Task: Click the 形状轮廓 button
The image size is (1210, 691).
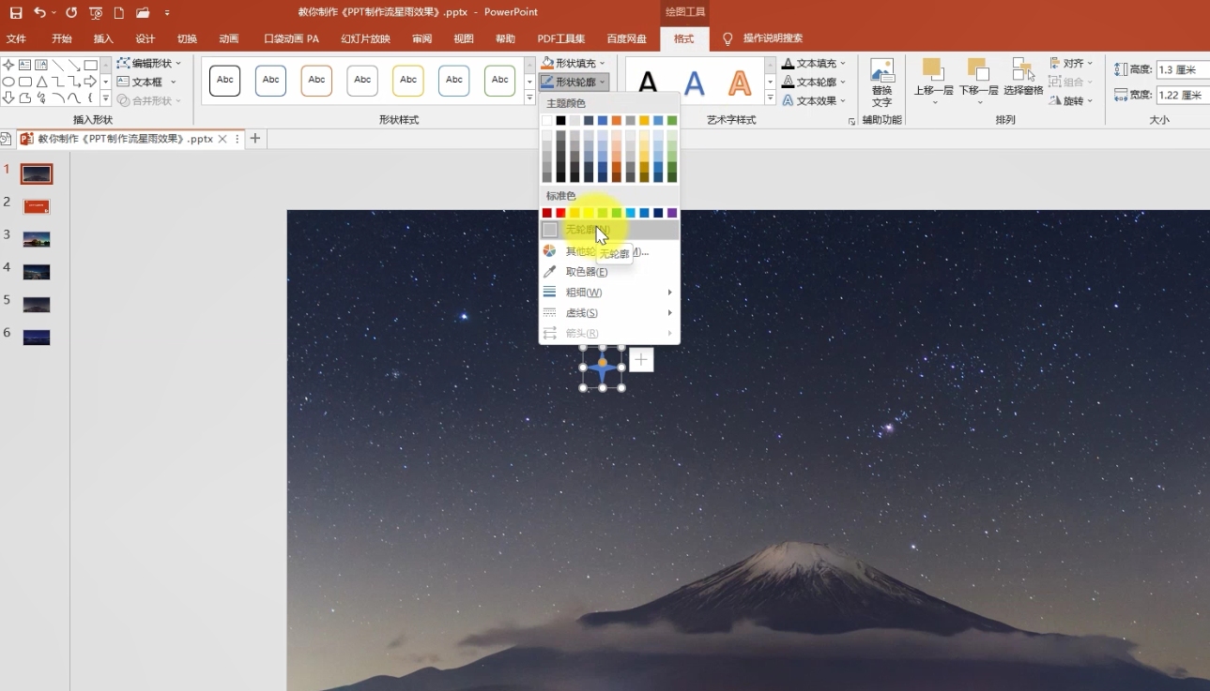Action: pos(574,82)
